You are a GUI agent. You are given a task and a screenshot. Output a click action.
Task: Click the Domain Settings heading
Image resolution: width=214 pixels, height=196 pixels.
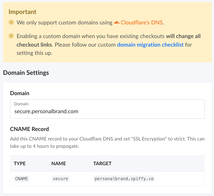coord(26,73)
